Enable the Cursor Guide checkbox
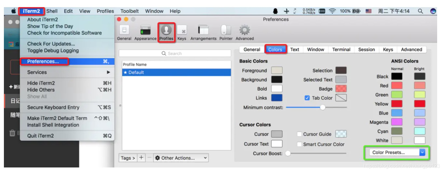Image resolution: width=443 pixels, height=172 pixels. (x=299, y=134)
